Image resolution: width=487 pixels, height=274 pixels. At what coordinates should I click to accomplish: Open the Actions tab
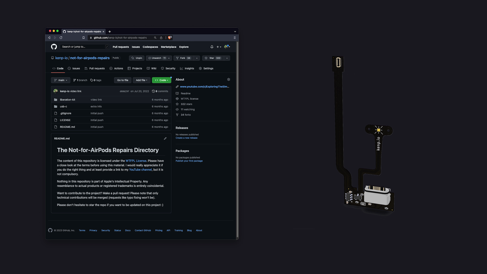click(116, 69)
